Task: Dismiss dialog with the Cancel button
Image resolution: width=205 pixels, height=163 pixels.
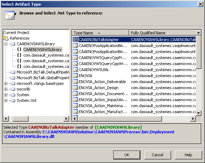Action: click(157, 155)
